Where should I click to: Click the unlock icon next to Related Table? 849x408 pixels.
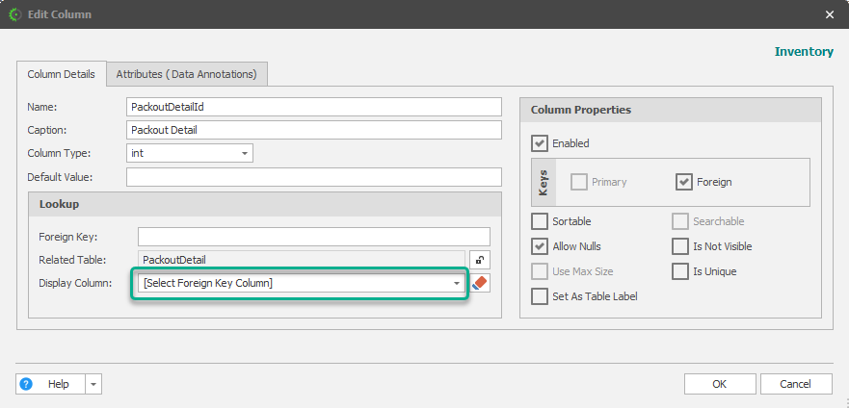pyautogui.click(x=479, y=259)
